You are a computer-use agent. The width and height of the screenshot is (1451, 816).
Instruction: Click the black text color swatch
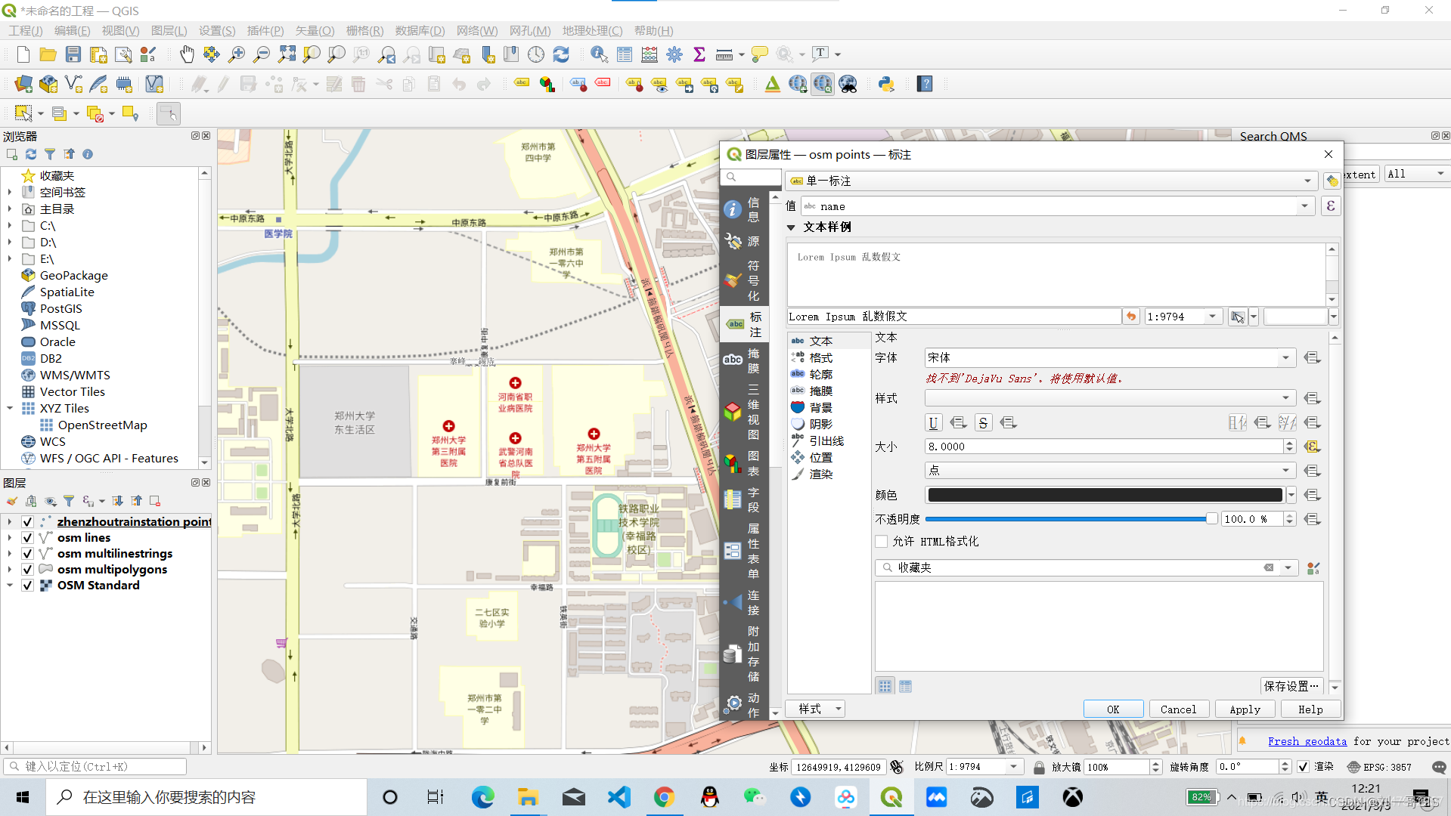1104,496
